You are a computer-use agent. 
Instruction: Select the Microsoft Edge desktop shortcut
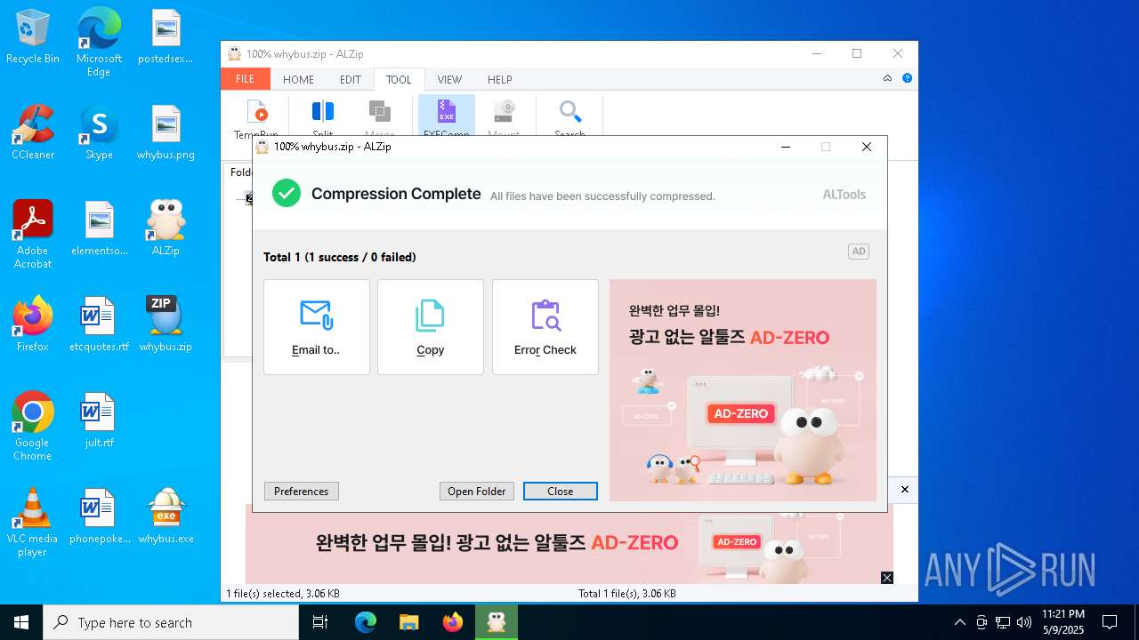coord(99,43)
